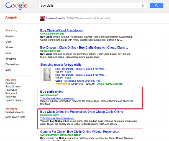Image resolution: width=169 pixels, height=141 pixels.
Task: Open '9 personal results' link
Action: pyautogui.click(x=55, y=18)
